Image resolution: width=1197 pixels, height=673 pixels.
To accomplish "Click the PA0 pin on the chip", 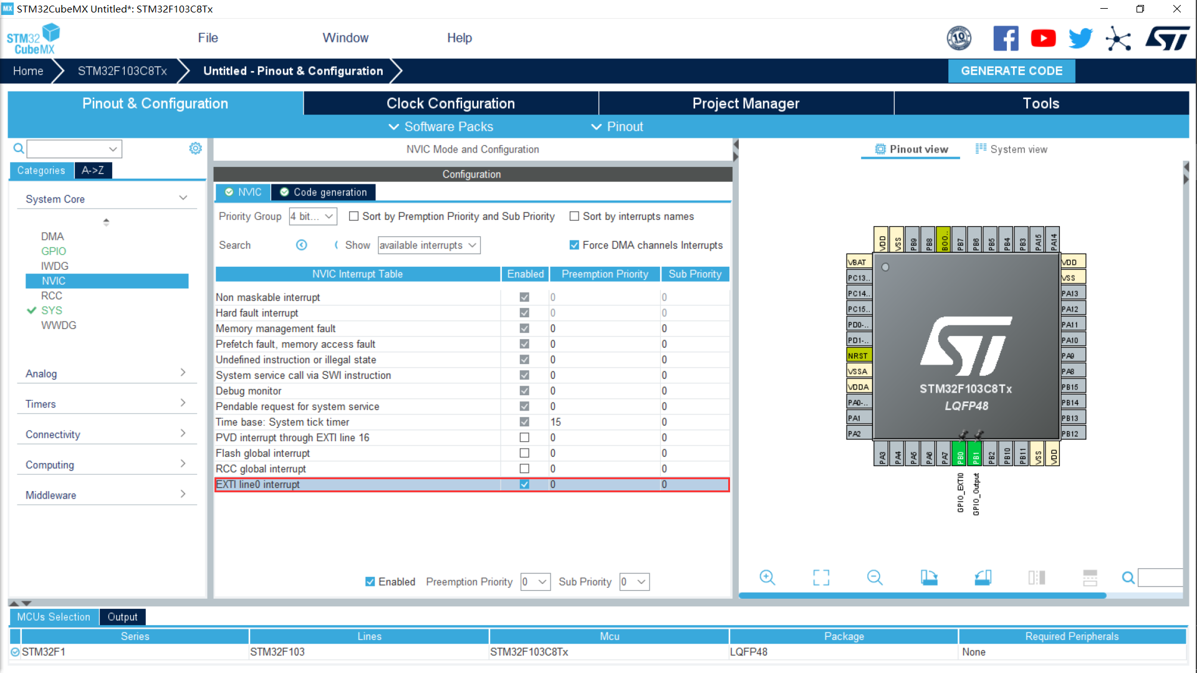I will click(859, 403).
